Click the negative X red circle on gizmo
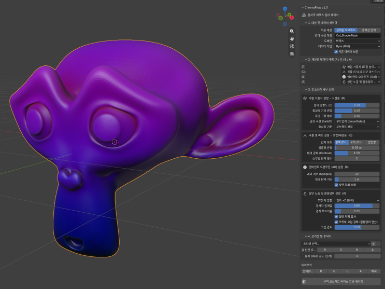This screenshot has height=289, width=385. point(278,15)
